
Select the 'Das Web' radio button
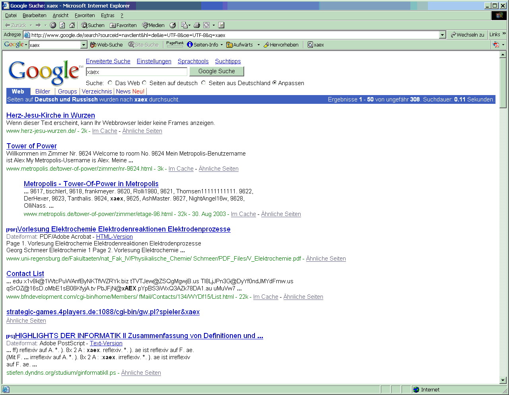click(x=110, y=83)
